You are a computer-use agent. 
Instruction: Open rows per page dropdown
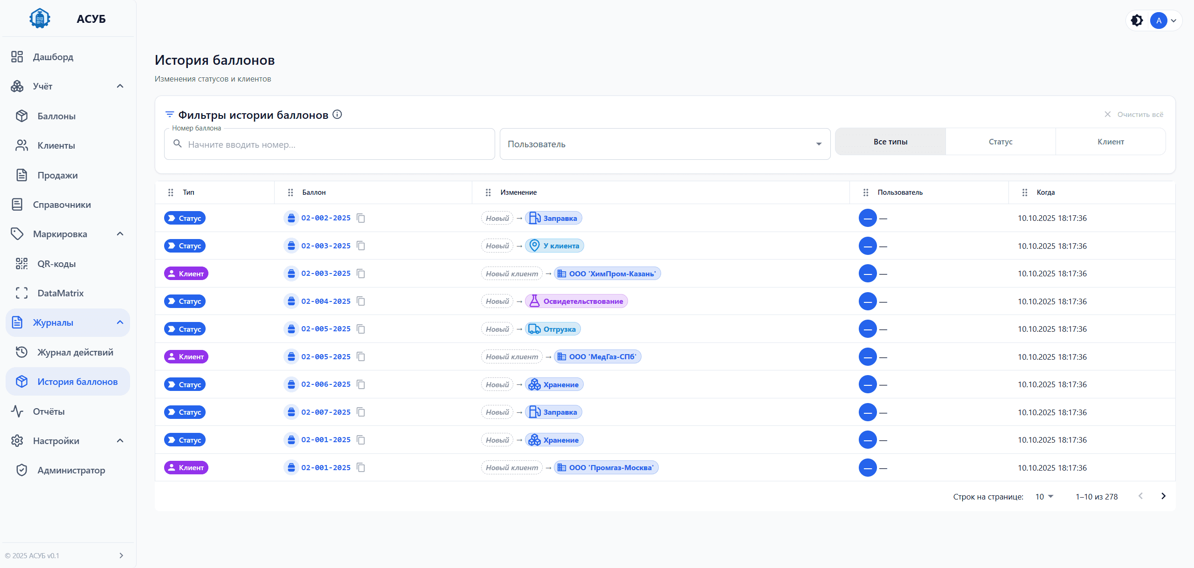click(1044, 497)
